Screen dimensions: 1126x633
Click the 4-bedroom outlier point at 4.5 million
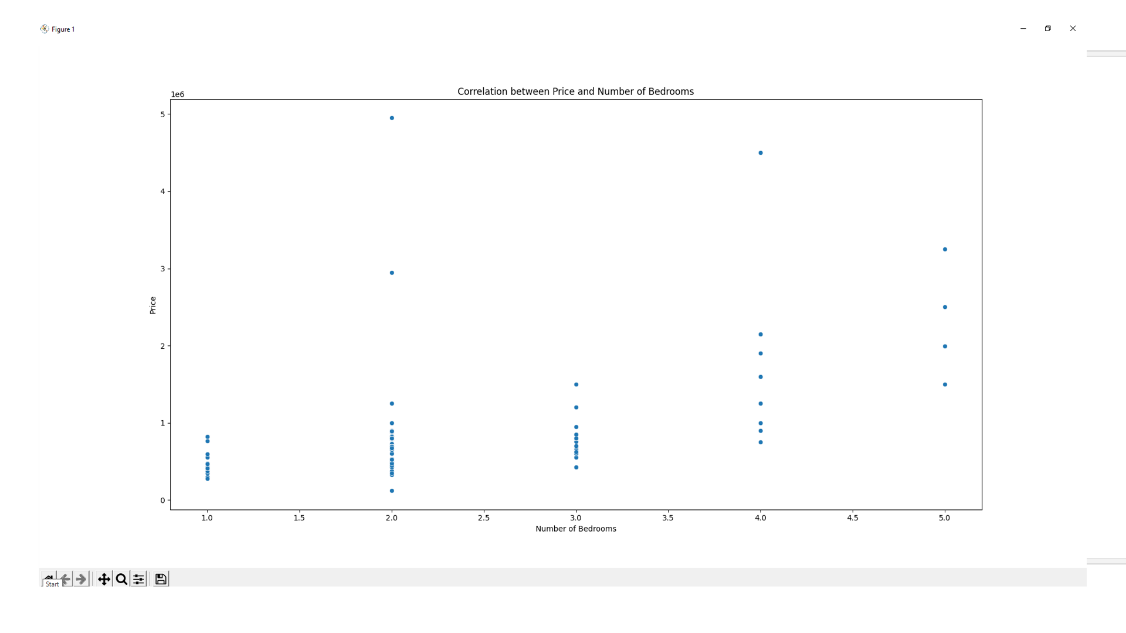pyautogui.click(x=761, y=153)
